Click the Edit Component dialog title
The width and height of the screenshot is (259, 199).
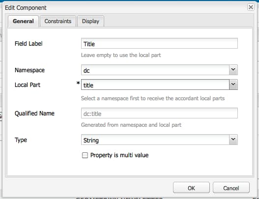(x=26, y=8)
